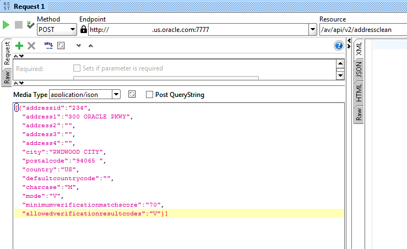Click the "minimumverificationmatchscore":"70" line
The height and width of the screenshot is (249, 407).
(93, 205)
